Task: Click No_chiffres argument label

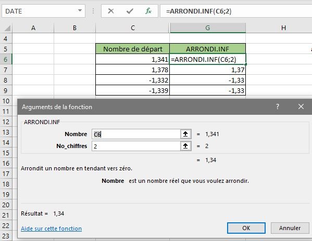Action: (72, 146)
